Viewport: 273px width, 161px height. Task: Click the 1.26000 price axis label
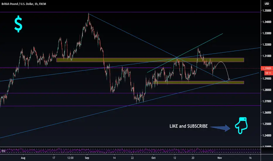[x=267, y=113]
